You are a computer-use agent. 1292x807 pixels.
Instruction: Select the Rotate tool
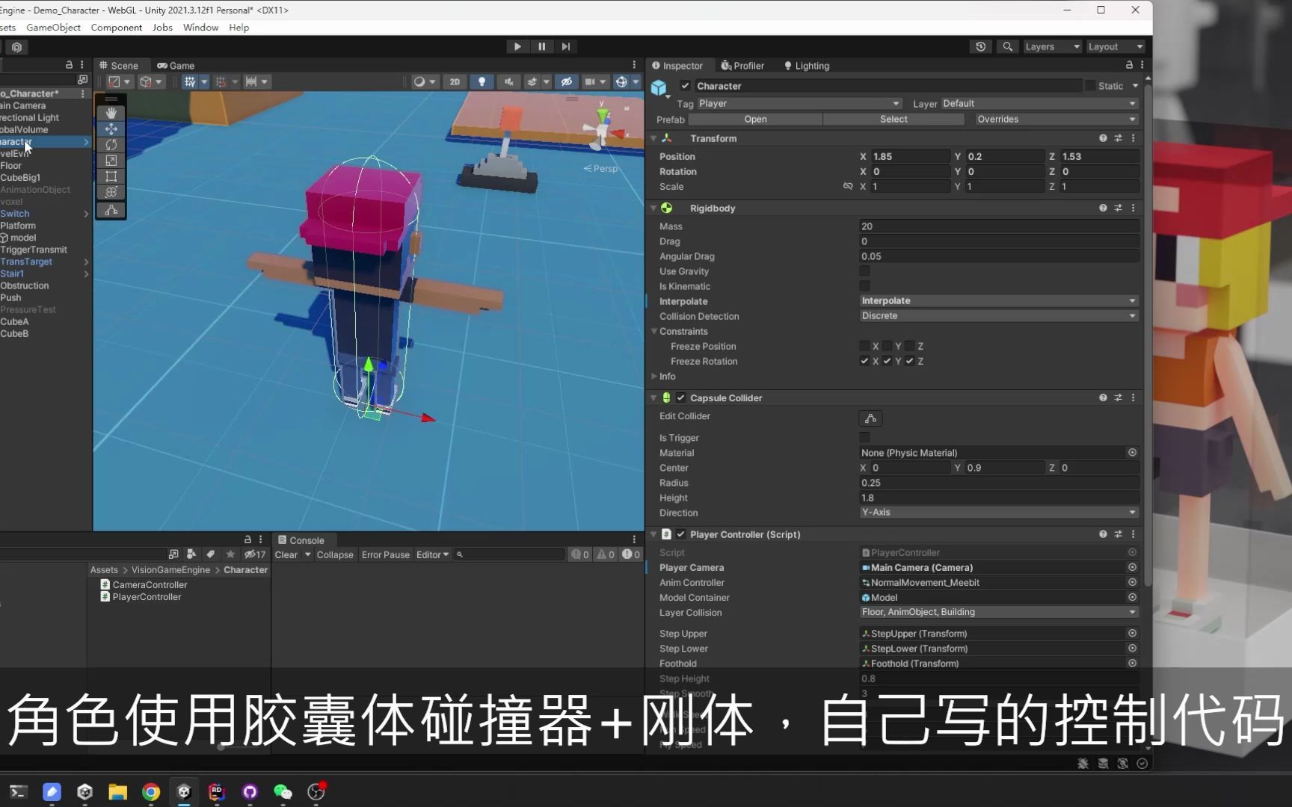[111, 145]
